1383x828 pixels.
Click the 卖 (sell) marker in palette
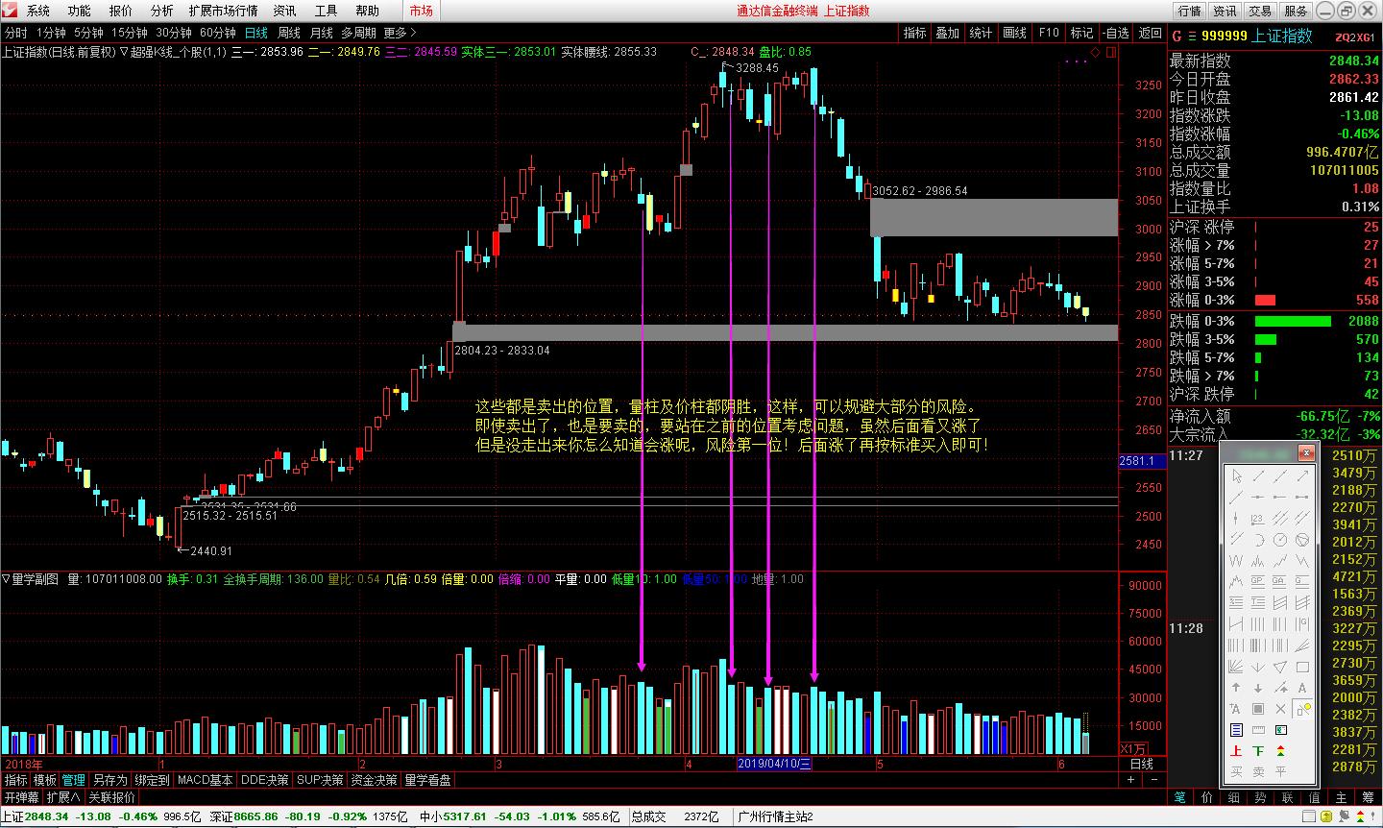point(1258,771)
